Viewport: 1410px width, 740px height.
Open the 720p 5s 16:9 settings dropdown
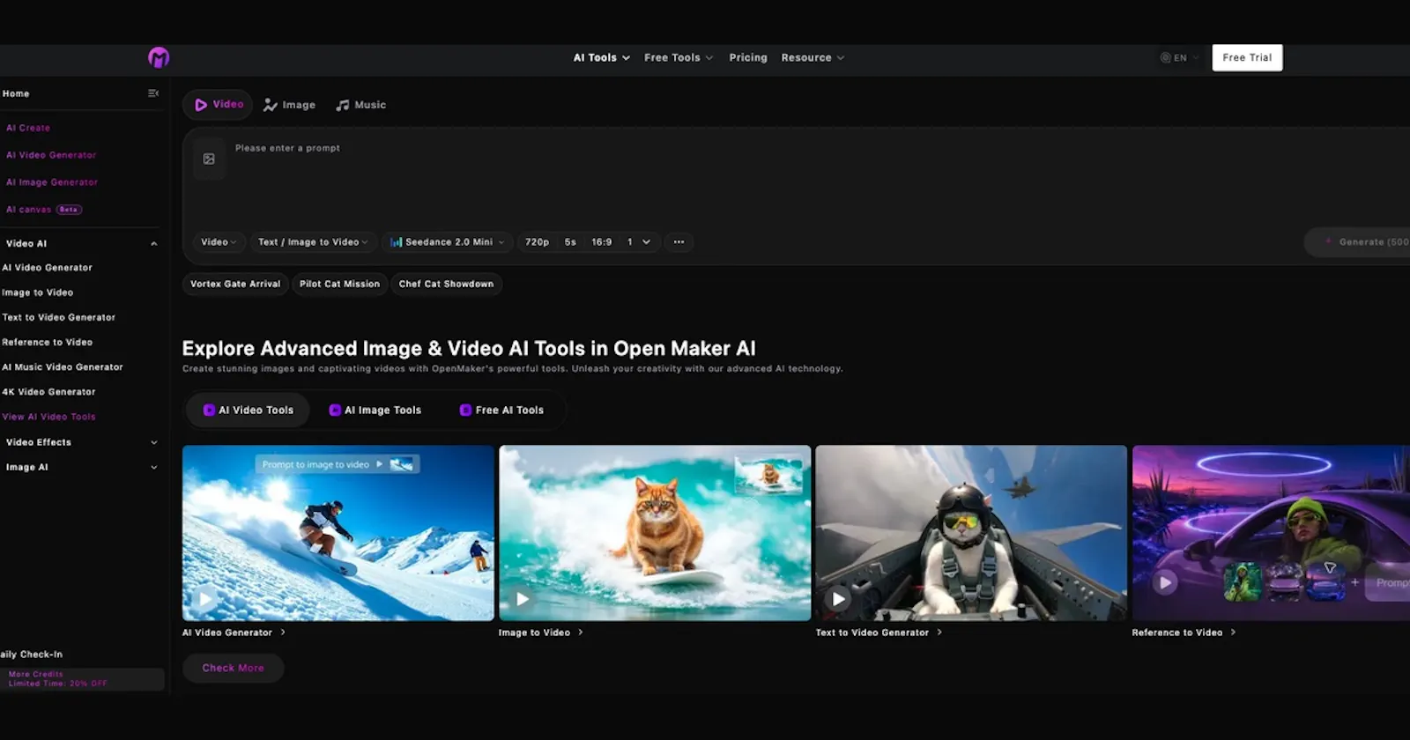click(588, 242)
